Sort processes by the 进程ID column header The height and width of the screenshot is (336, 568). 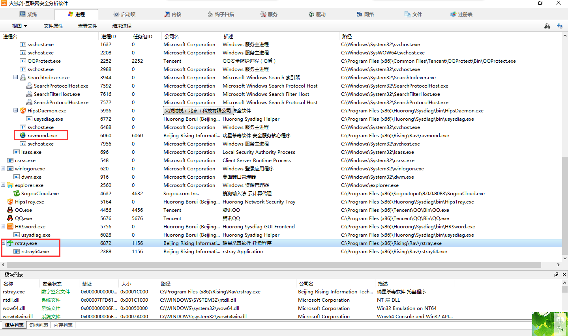pyautogui.click(x=114, y=36)
